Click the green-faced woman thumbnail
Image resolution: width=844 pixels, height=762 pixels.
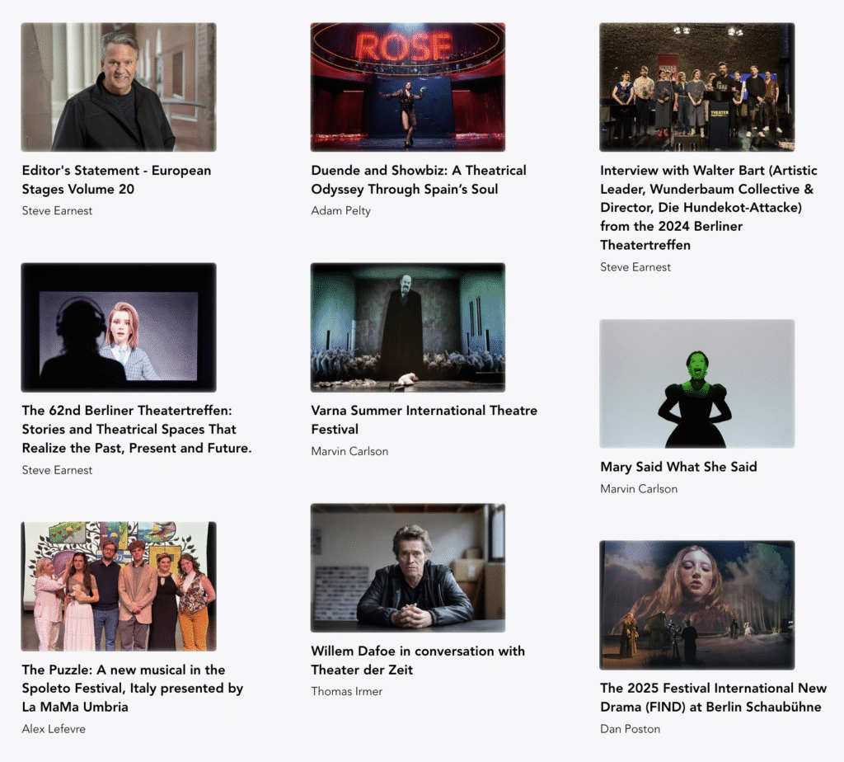pos(697,383)
